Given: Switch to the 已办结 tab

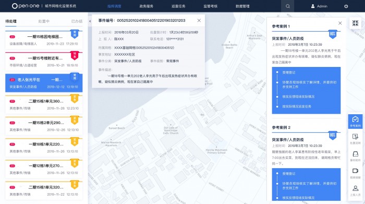Looking at the screenshot, I should click(77, 21).
